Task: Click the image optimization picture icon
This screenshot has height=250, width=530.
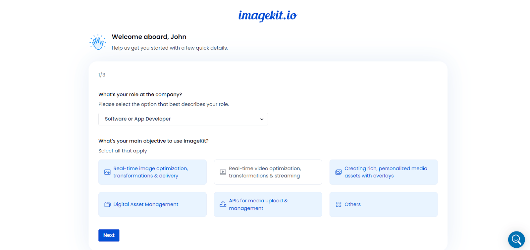Action: coord(107,172)
